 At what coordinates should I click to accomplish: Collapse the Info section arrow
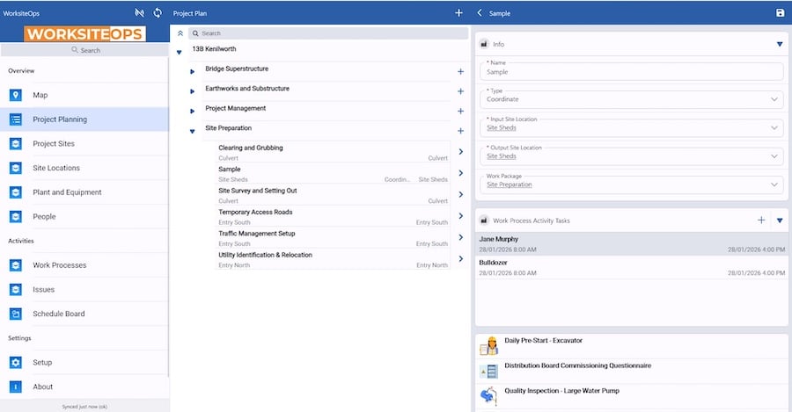pyautogui.click(x=780, y=45)
